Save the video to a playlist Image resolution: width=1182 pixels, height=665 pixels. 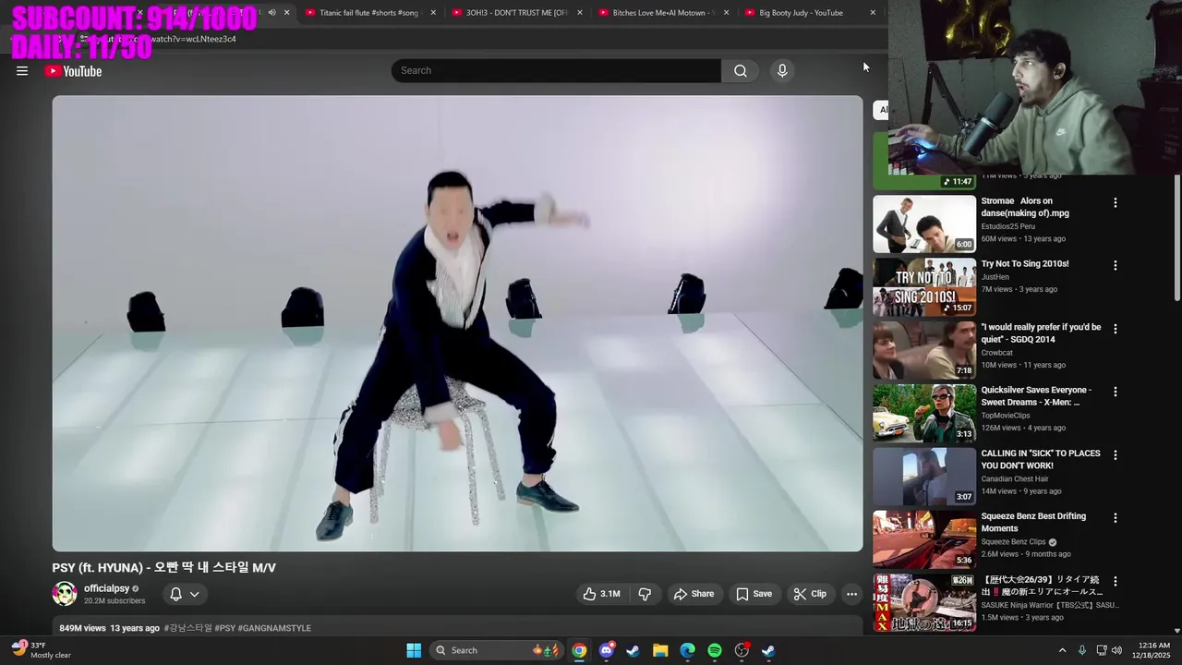click(x=754, y=594)
